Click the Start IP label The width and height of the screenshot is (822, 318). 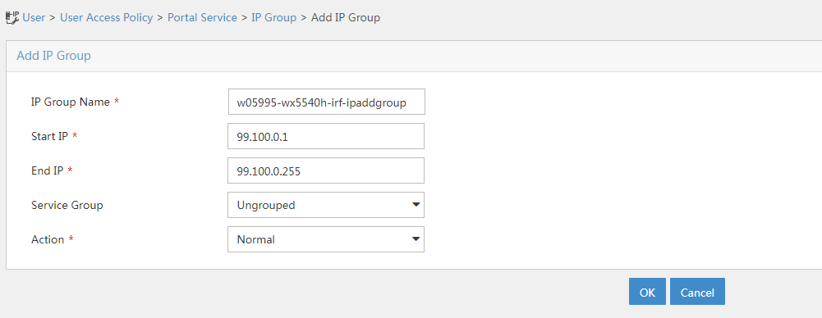click(x=50, y=137)
